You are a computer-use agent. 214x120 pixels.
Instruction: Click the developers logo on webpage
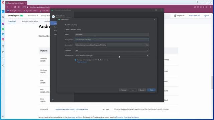[x=15, y=16]
